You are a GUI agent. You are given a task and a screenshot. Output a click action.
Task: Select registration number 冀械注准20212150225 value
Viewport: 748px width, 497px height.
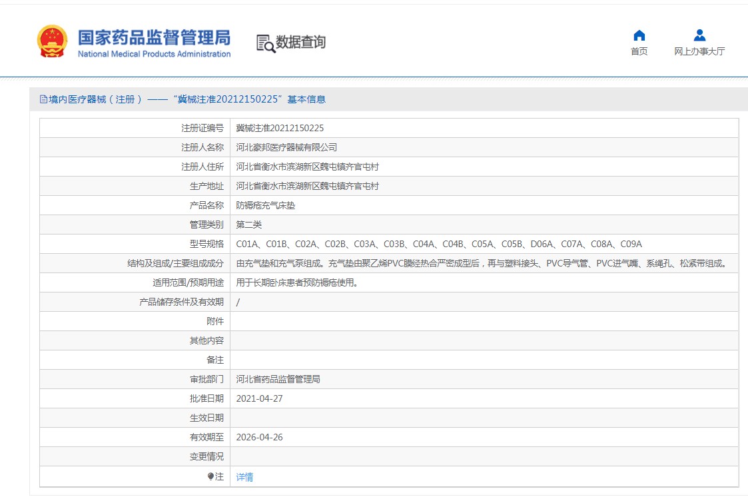pos(280,129)
